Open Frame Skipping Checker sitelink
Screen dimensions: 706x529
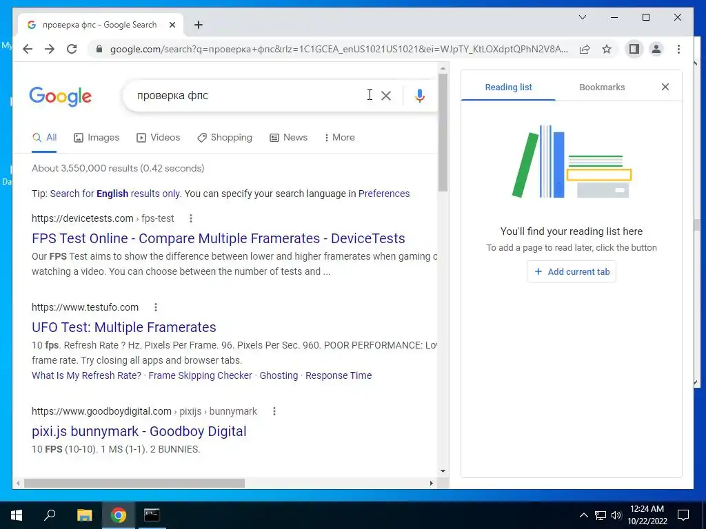(x=201, y=375)
